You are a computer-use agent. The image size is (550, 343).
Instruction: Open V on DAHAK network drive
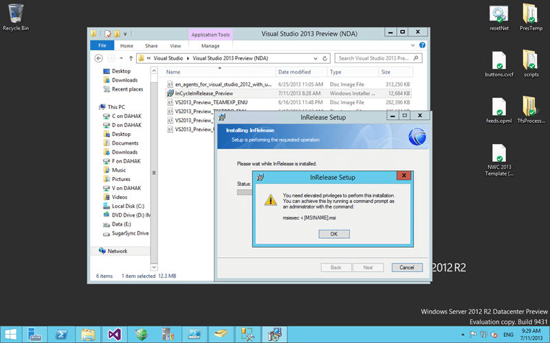point(122,188)
